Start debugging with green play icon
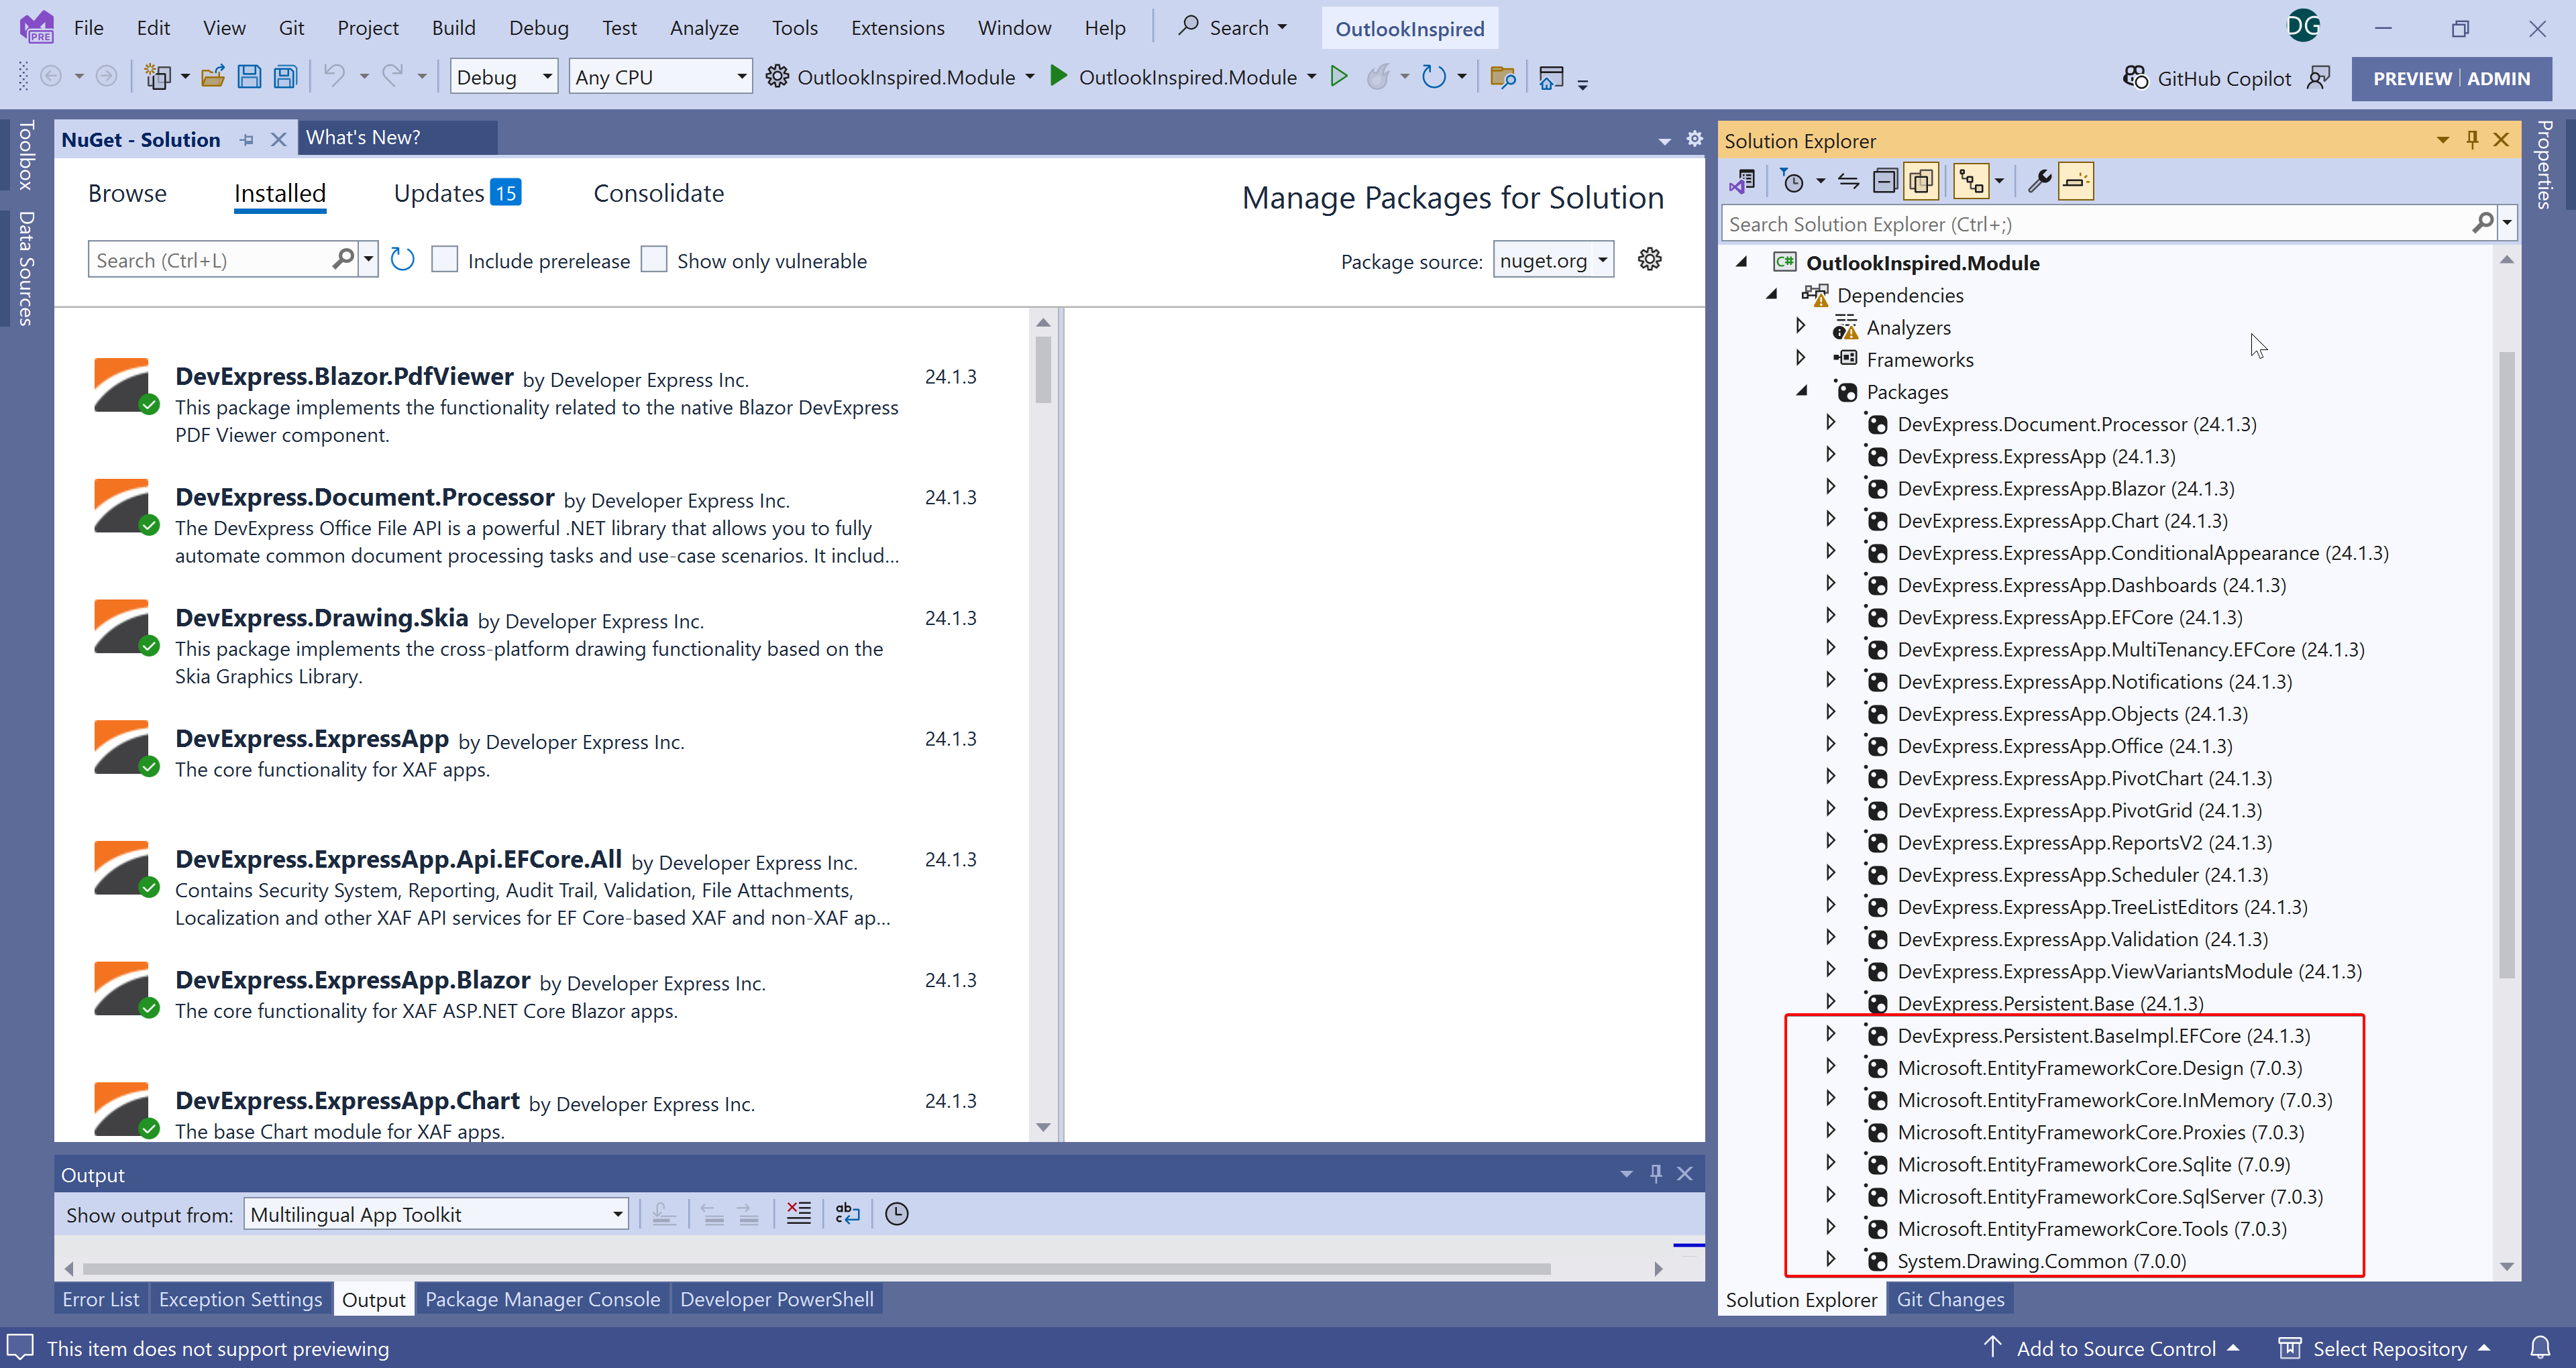The width and height of the screenshot is (2576, 1368). click(x=1058, y=76)
